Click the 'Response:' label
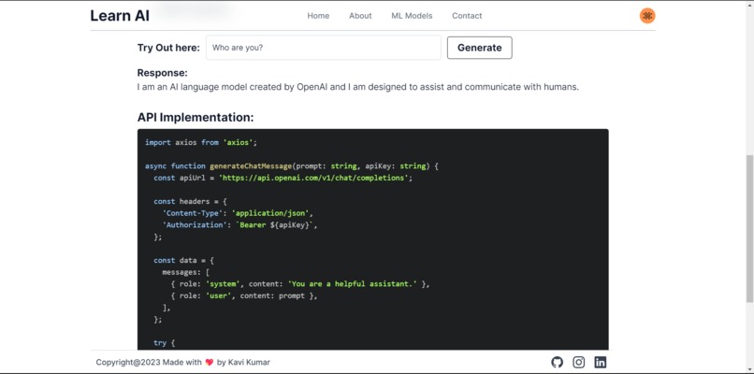 click(x=162, y=73)
